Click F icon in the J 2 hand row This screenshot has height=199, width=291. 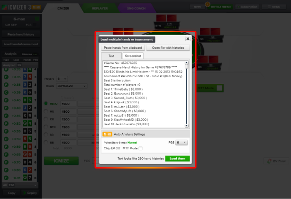click(x=6, y=108)
